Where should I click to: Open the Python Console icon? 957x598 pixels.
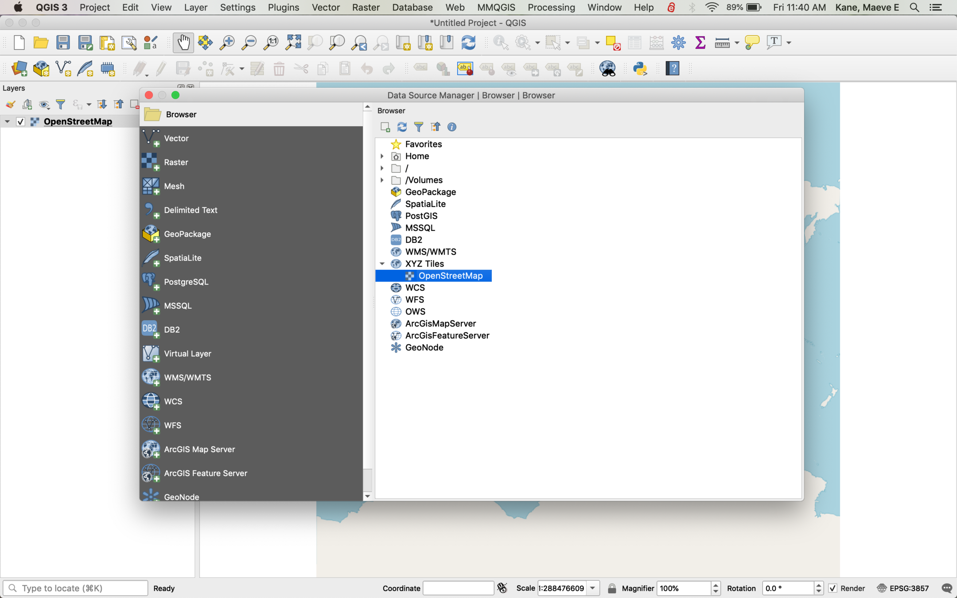[640, 69]
